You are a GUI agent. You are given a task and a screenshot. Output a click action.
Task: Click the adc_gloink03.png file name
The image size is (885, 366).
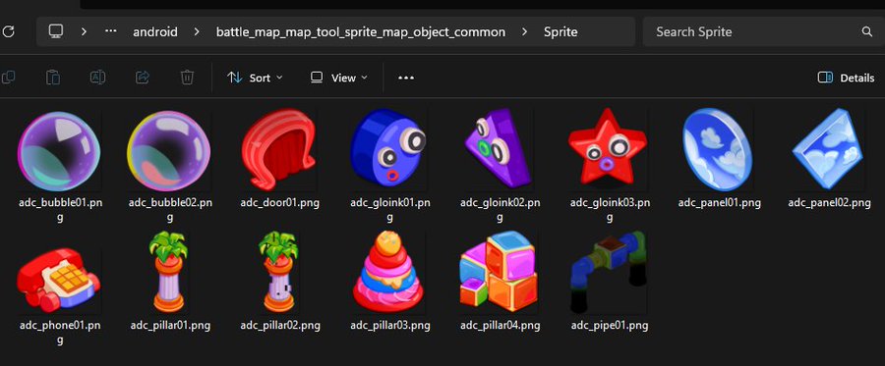610,209
